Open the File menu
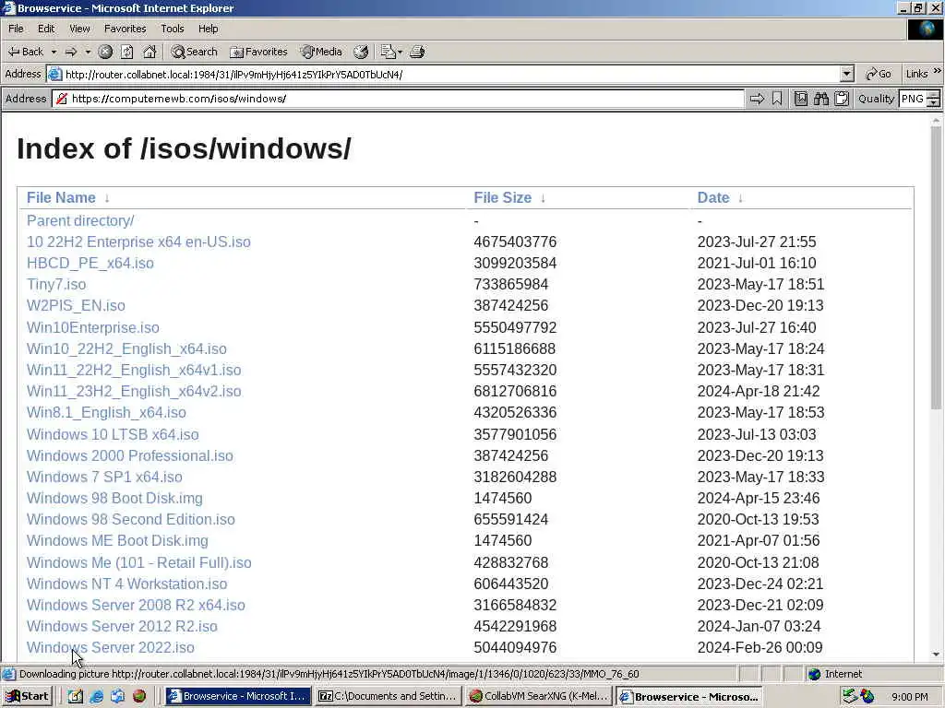Image resolution: width=945 pixels, height=708 pixels. pyautogui.click(x=16, y=29)
